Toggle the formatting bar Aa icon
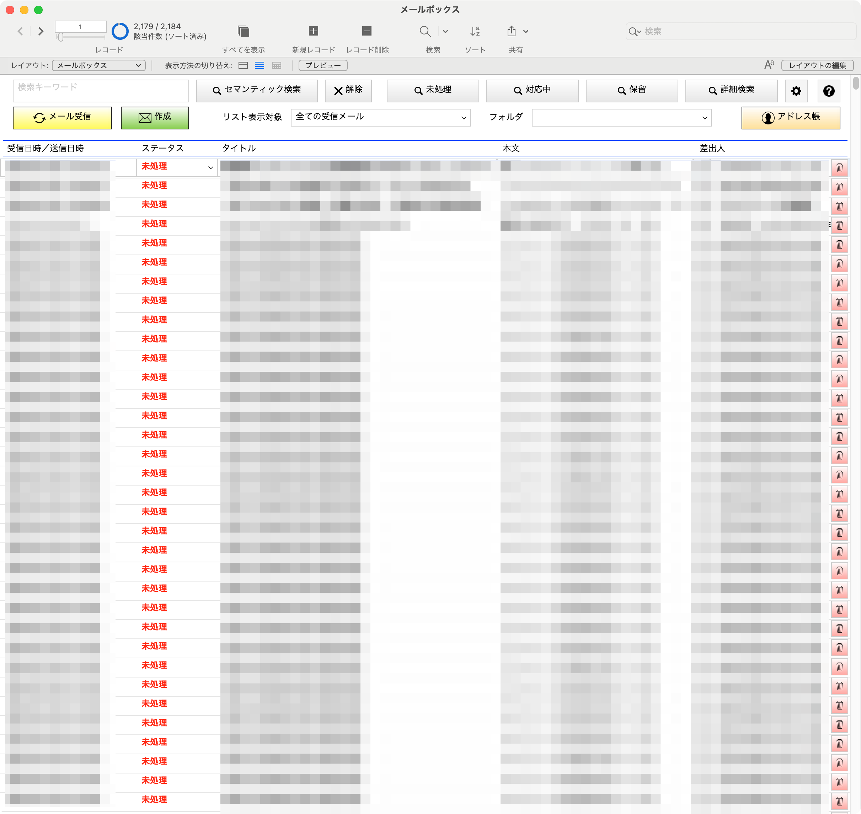The width and height of the screenshot is (861, 814). tap(769, 65)
